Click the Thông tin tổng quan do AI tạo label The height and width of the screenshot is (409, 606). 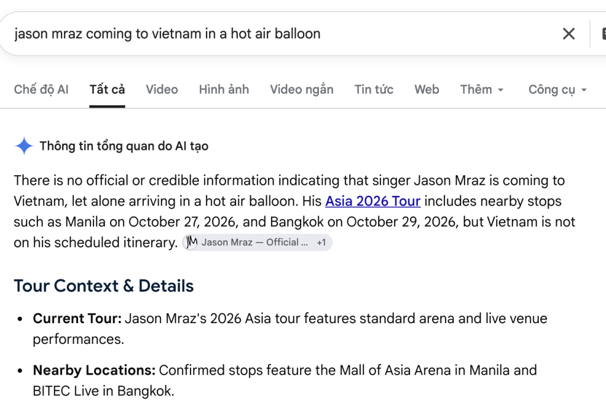124,146
